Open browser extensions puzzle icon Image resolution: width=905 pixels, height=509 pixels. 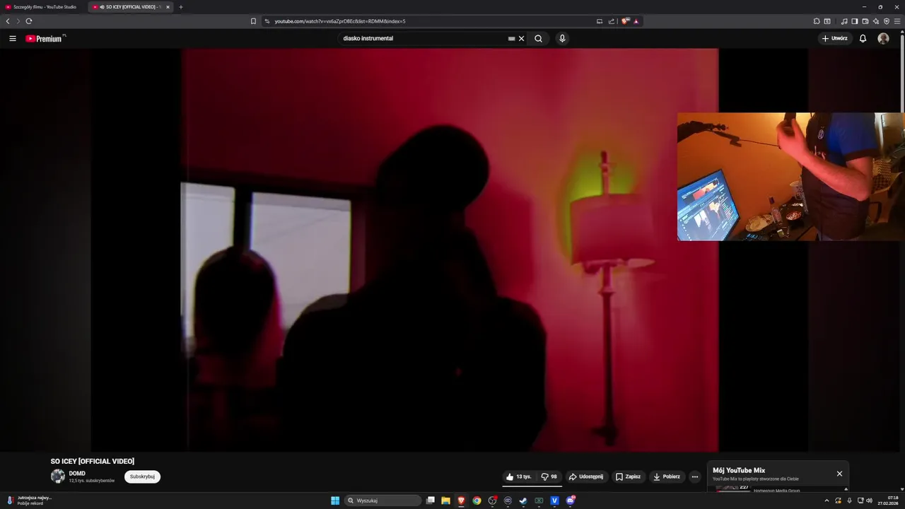(x=817, y=21)
